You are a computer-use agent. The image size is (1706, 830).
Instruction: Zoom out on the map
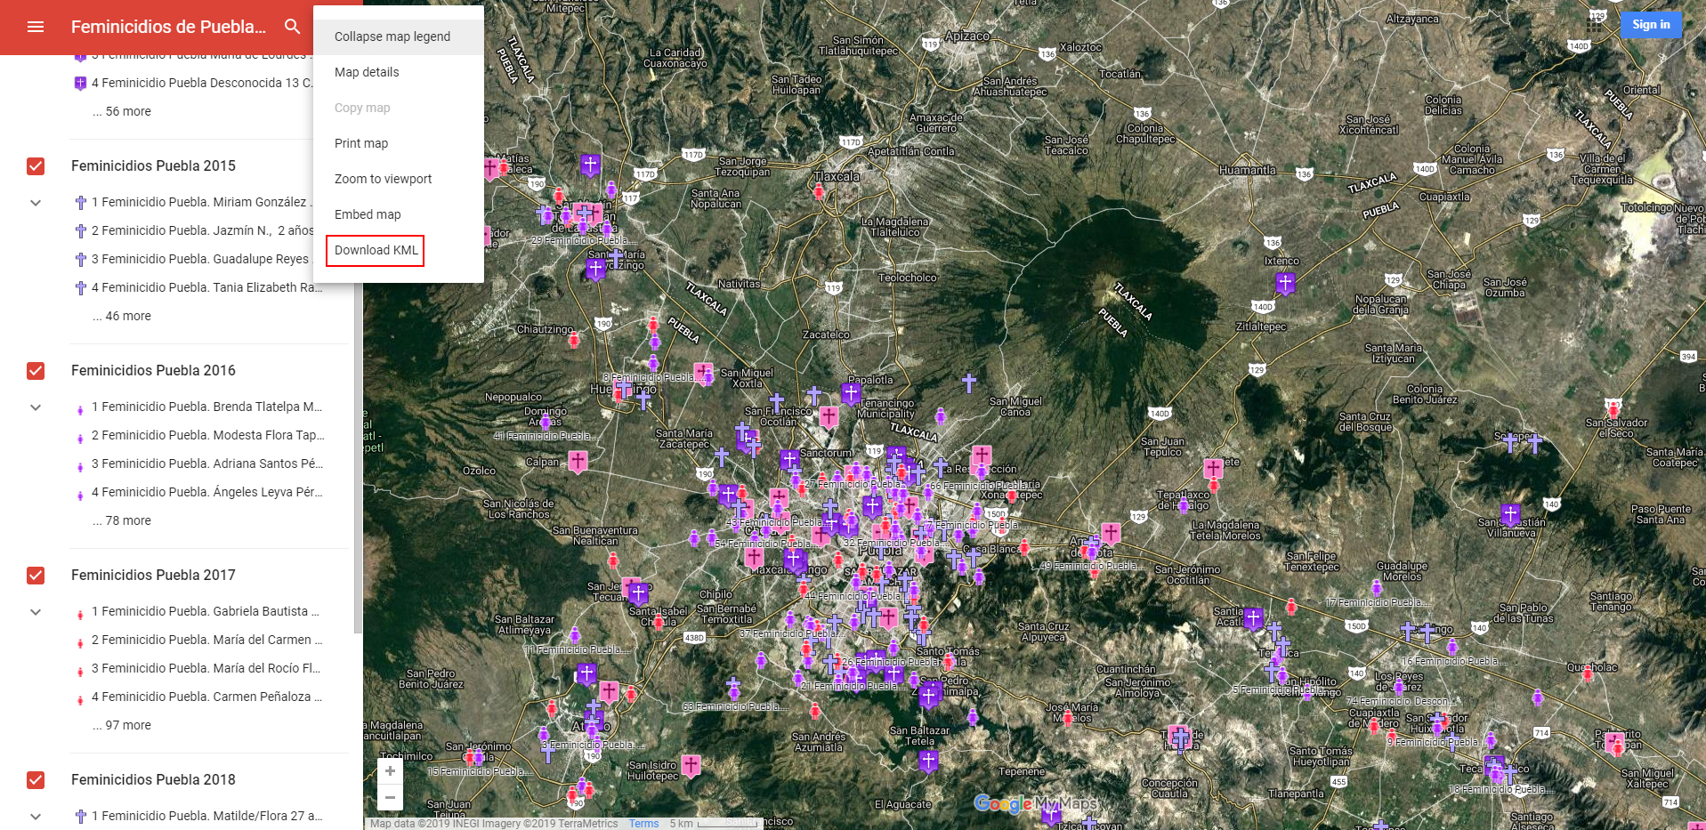(390, 797)
